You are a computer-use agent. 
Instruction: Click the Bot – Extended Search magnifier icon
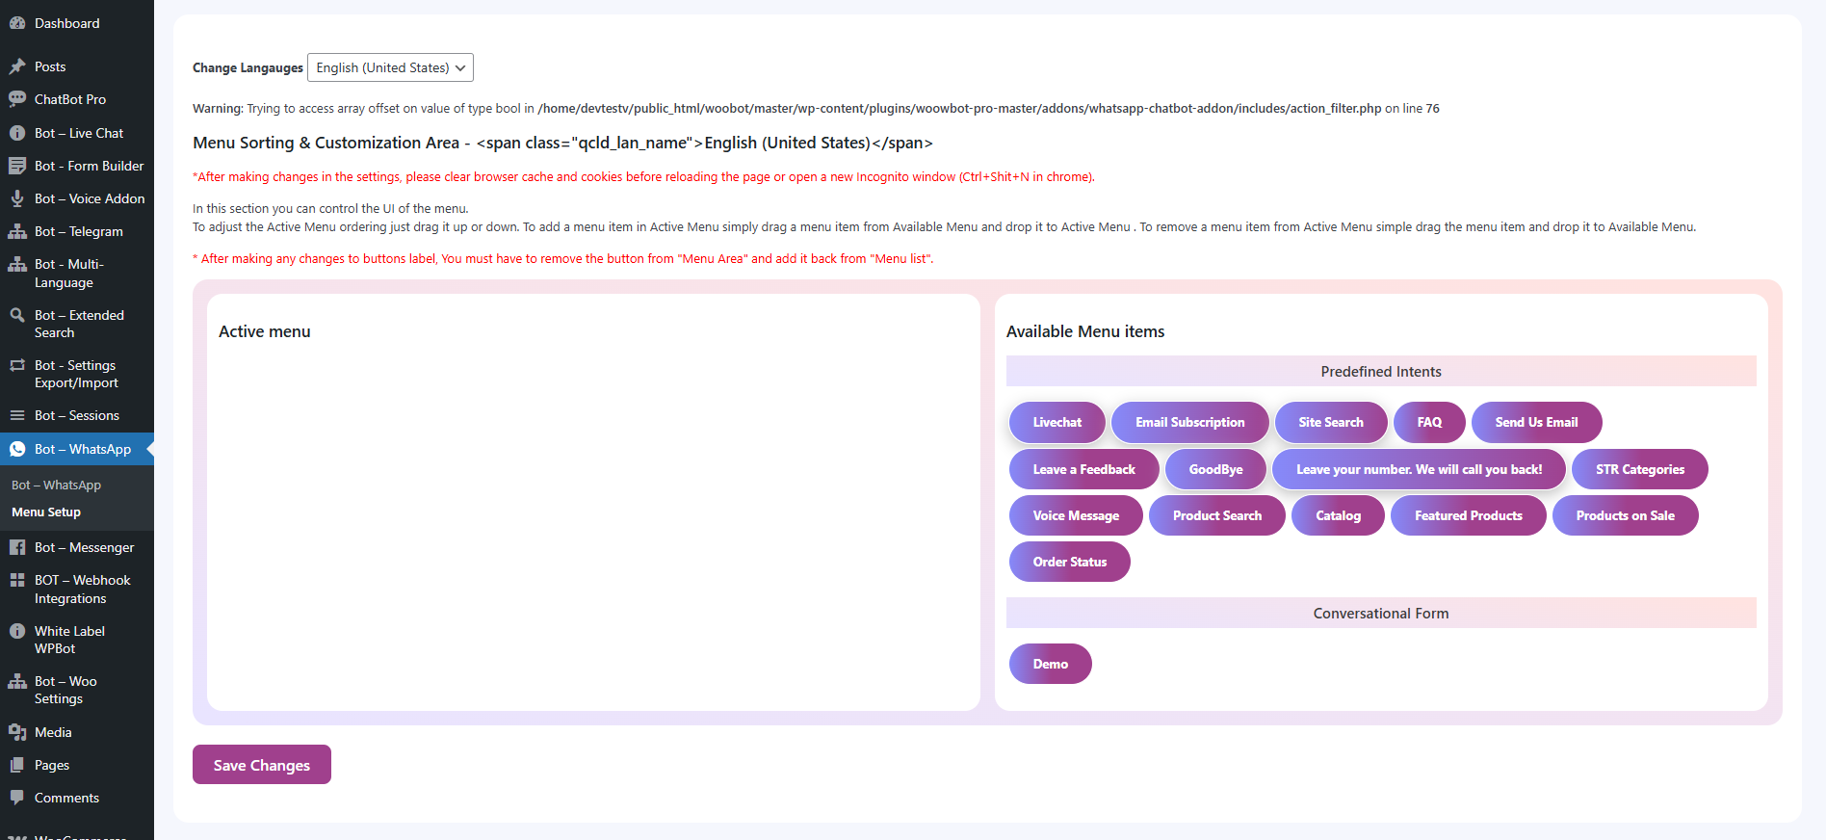(x=17, y=315)
